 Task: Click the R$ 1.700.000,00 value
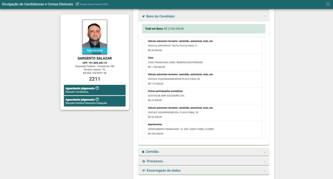[156, 67]
